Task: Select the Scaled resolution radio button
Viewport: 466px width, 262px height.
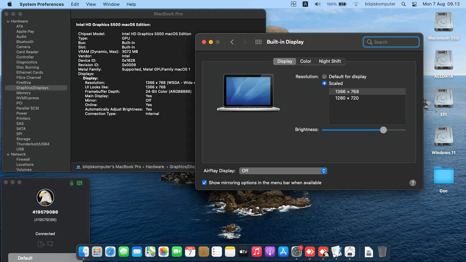Action: (324, 83)
